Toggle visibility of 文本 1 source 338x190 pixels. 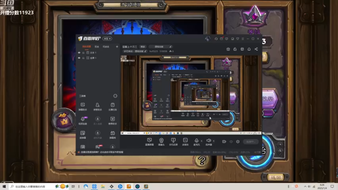79,52
